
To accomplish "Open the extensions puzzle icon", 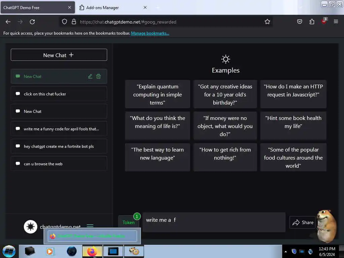I will point(312,21).
